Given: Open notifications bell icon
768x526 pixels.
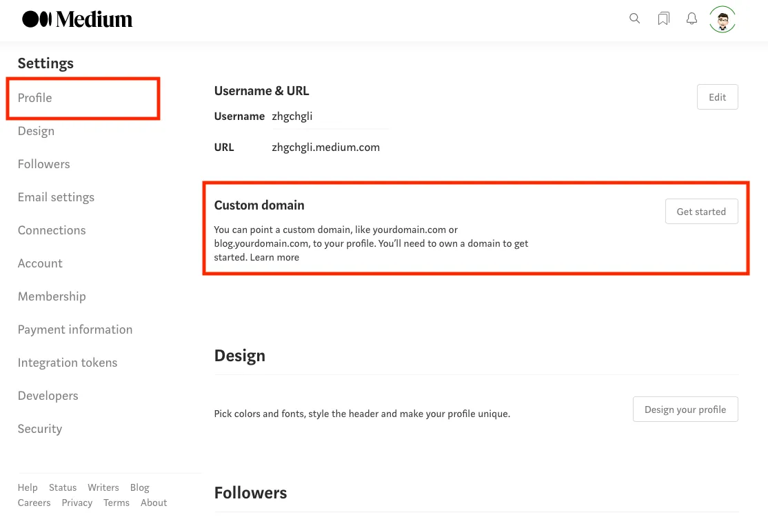Looking at the screenshot, I should (x=691, y=19).
